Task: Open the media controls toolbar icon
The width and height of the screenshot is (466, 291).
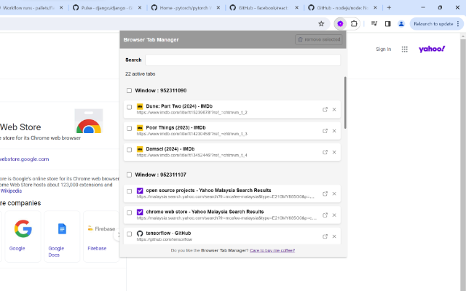Action: [x=374, y=24]
